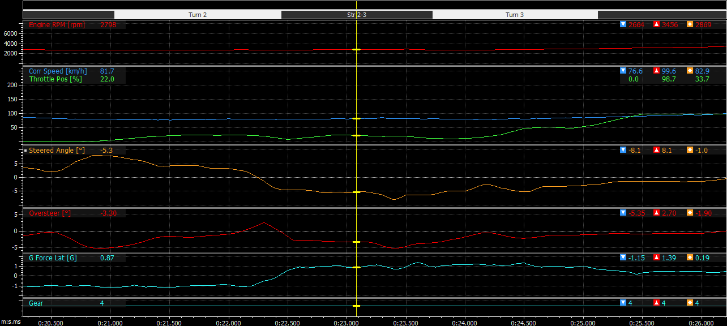Click the Engine RPM maximum value icon
The height and width of the screenshot is (326, 727).
(x=657, y=24)
